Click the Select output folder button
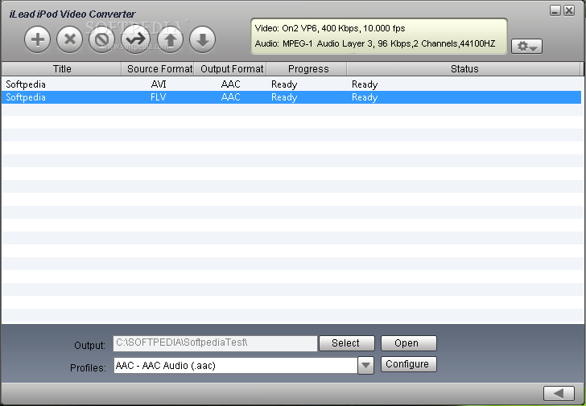Viewport: 586px width, 406px height. click(347, 343)
